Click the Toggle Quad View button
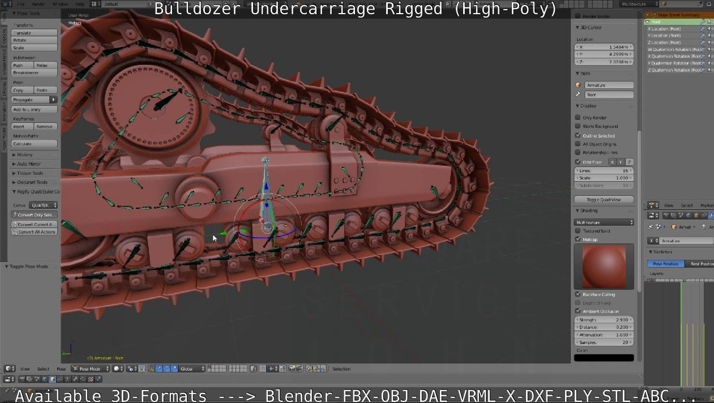Viewport: 714px width, 403px height. pos(604,199)
